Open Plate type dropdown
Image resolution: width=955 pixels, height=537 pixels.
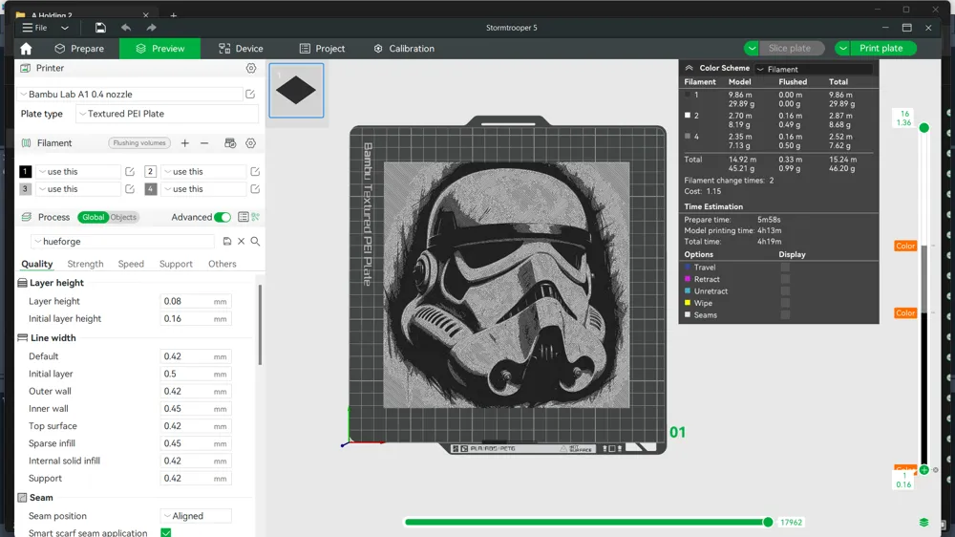tap(167, 114)
